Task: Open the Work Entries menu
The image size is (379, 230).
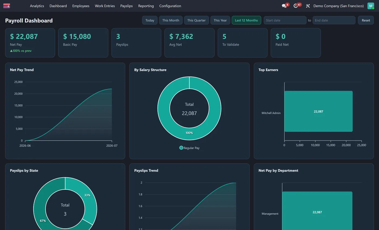Action: [105, 6]
